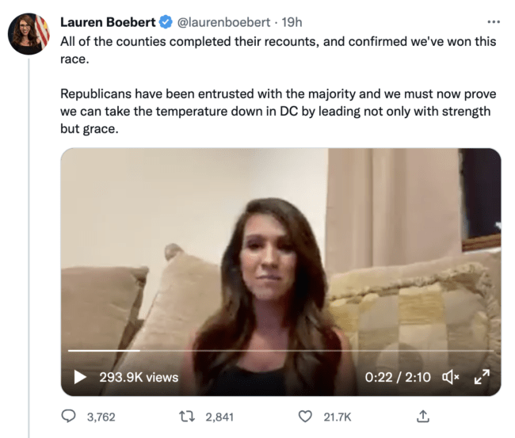The image size is (515, 438).
Task: Click the reply speech bubble icon
Action: pos(69,416)
